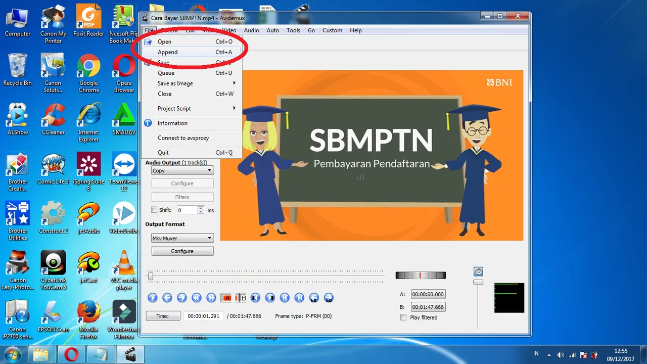Viewport: 647px width, 364px height.
Task: Enable the audio Shift checkbox
Action: click(155, 210)
